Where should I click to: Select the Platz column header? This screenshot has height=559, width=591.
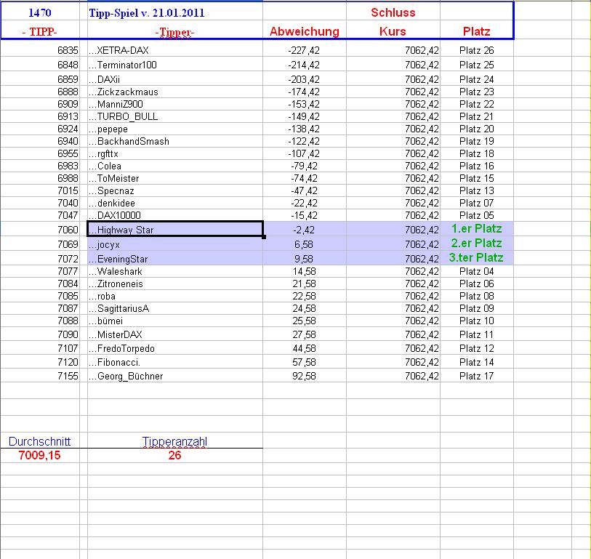(476, 31)
